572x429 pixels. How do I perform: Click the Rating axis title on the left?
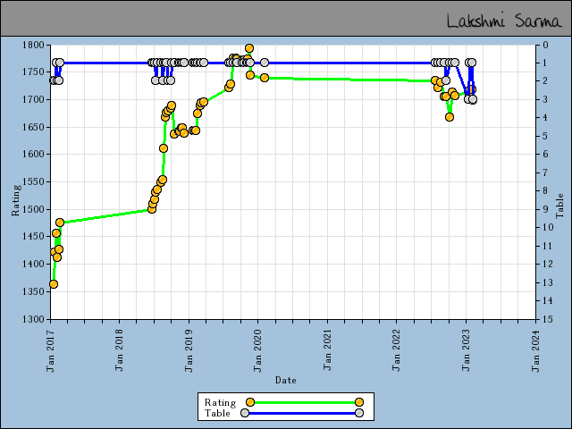pos(16,200)
